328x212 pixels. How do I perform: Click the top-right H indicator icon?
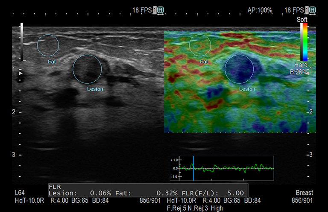[313, 10]
